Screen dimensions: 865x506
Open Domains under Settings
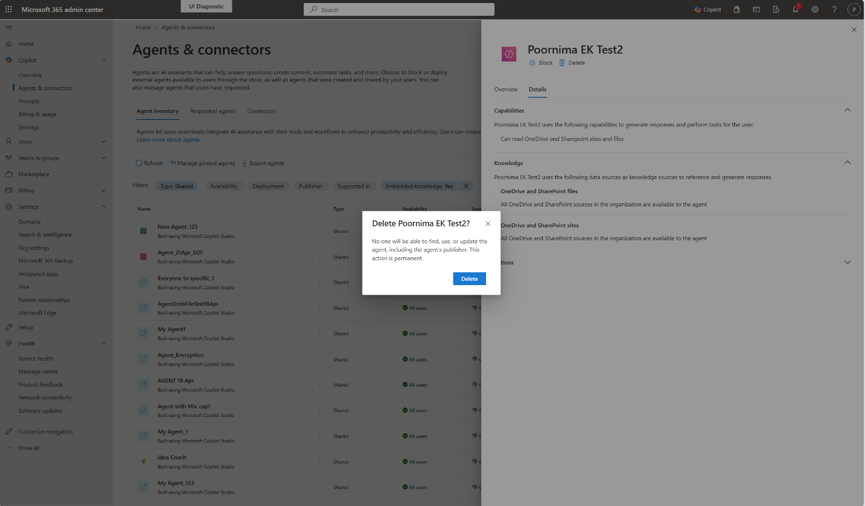(30, 222)
